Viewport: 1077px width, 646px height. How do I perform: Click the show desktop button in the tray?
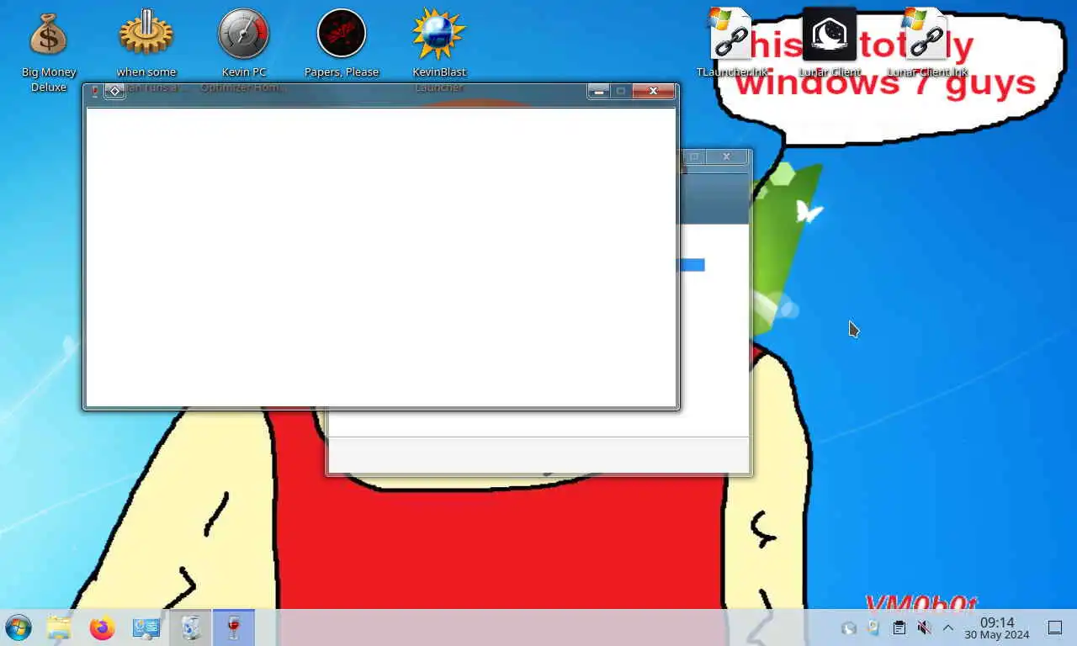pos(1054,627)
